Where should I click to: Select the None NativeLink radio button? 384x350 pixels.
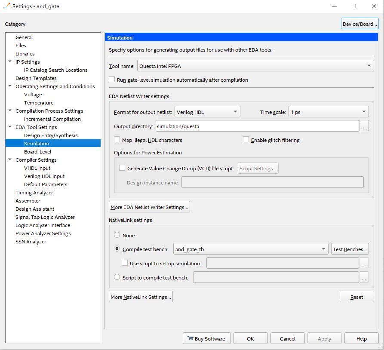coord(117,235)
